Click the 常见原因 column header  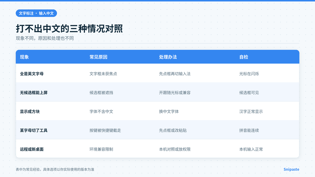pyautogui.click(x=98, y=57)
